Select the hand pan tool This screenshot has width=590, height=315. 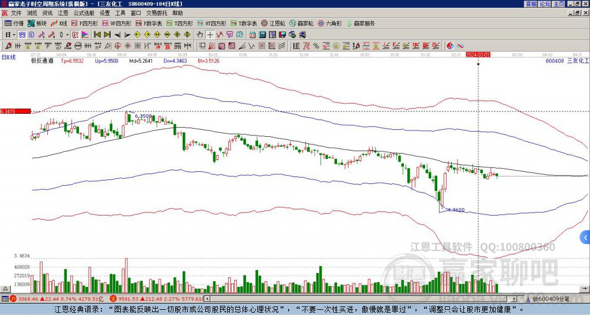(x=200, y=35)
